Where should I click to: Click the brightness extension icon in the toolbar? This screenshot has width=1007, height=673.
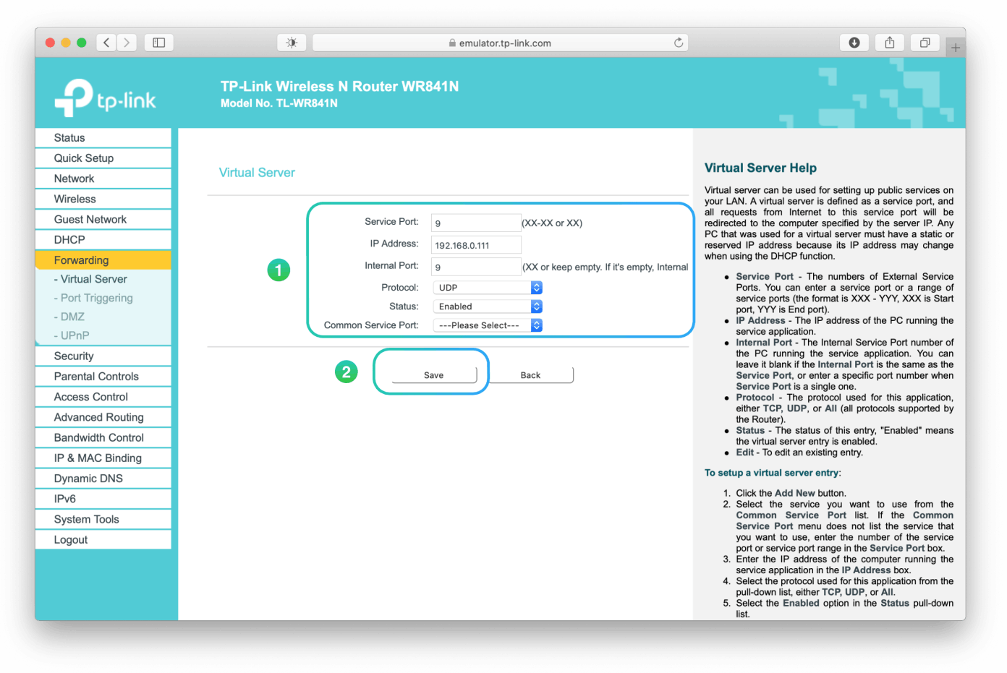pyautogui.click(x=292, y=43)
